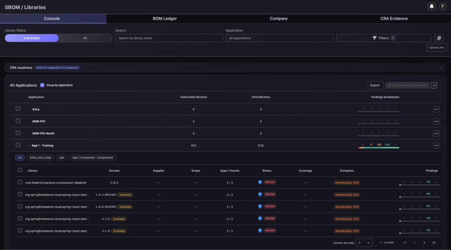
Task: Go to the previous page of libraries
Action: 415,243
